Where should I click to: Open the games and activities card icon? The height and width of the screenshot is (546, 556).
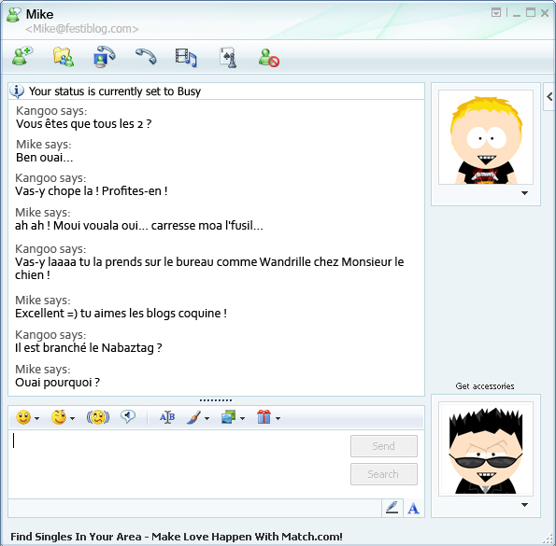tap(228, 57)
